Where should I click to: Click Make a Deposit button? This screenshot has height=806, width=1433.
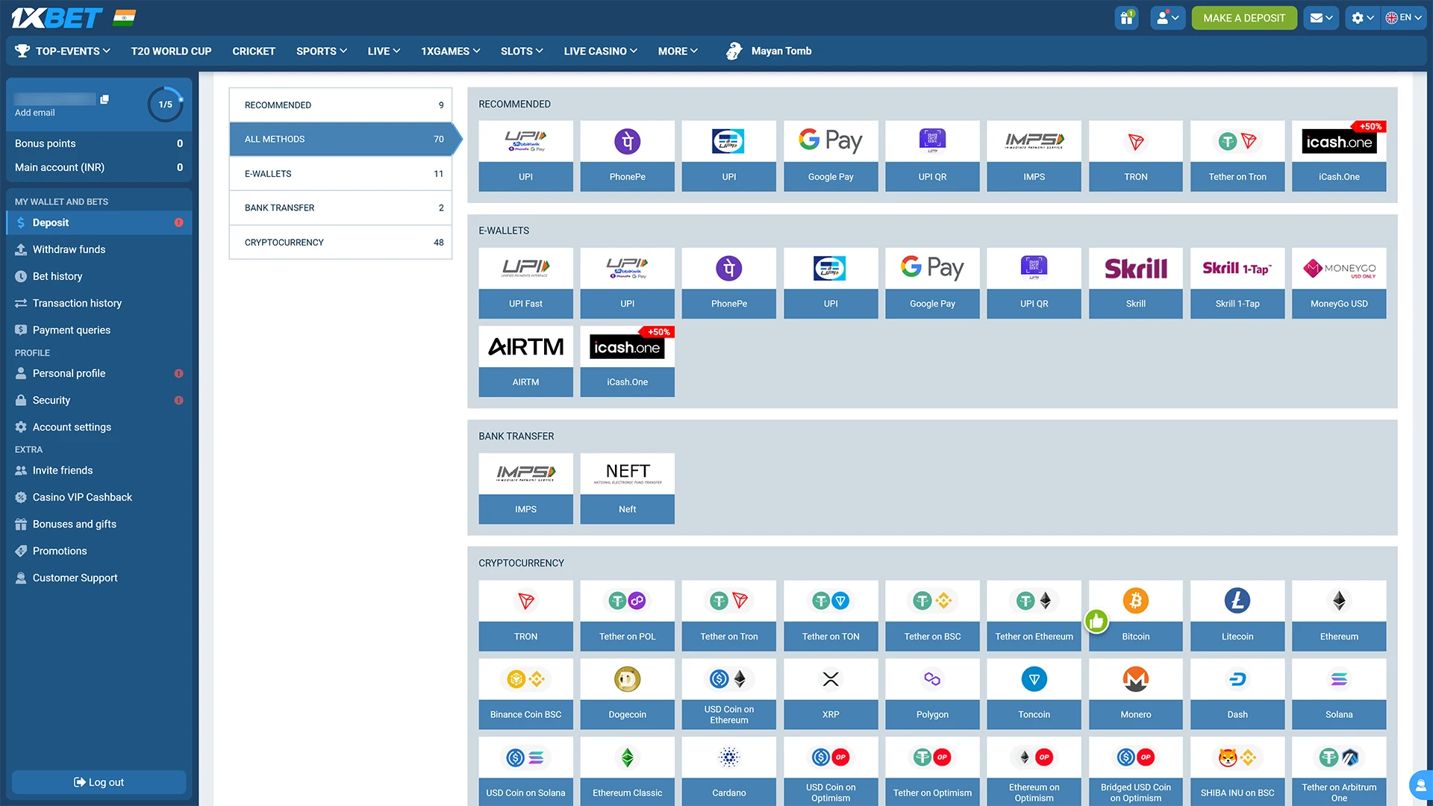coord(1243,18)
